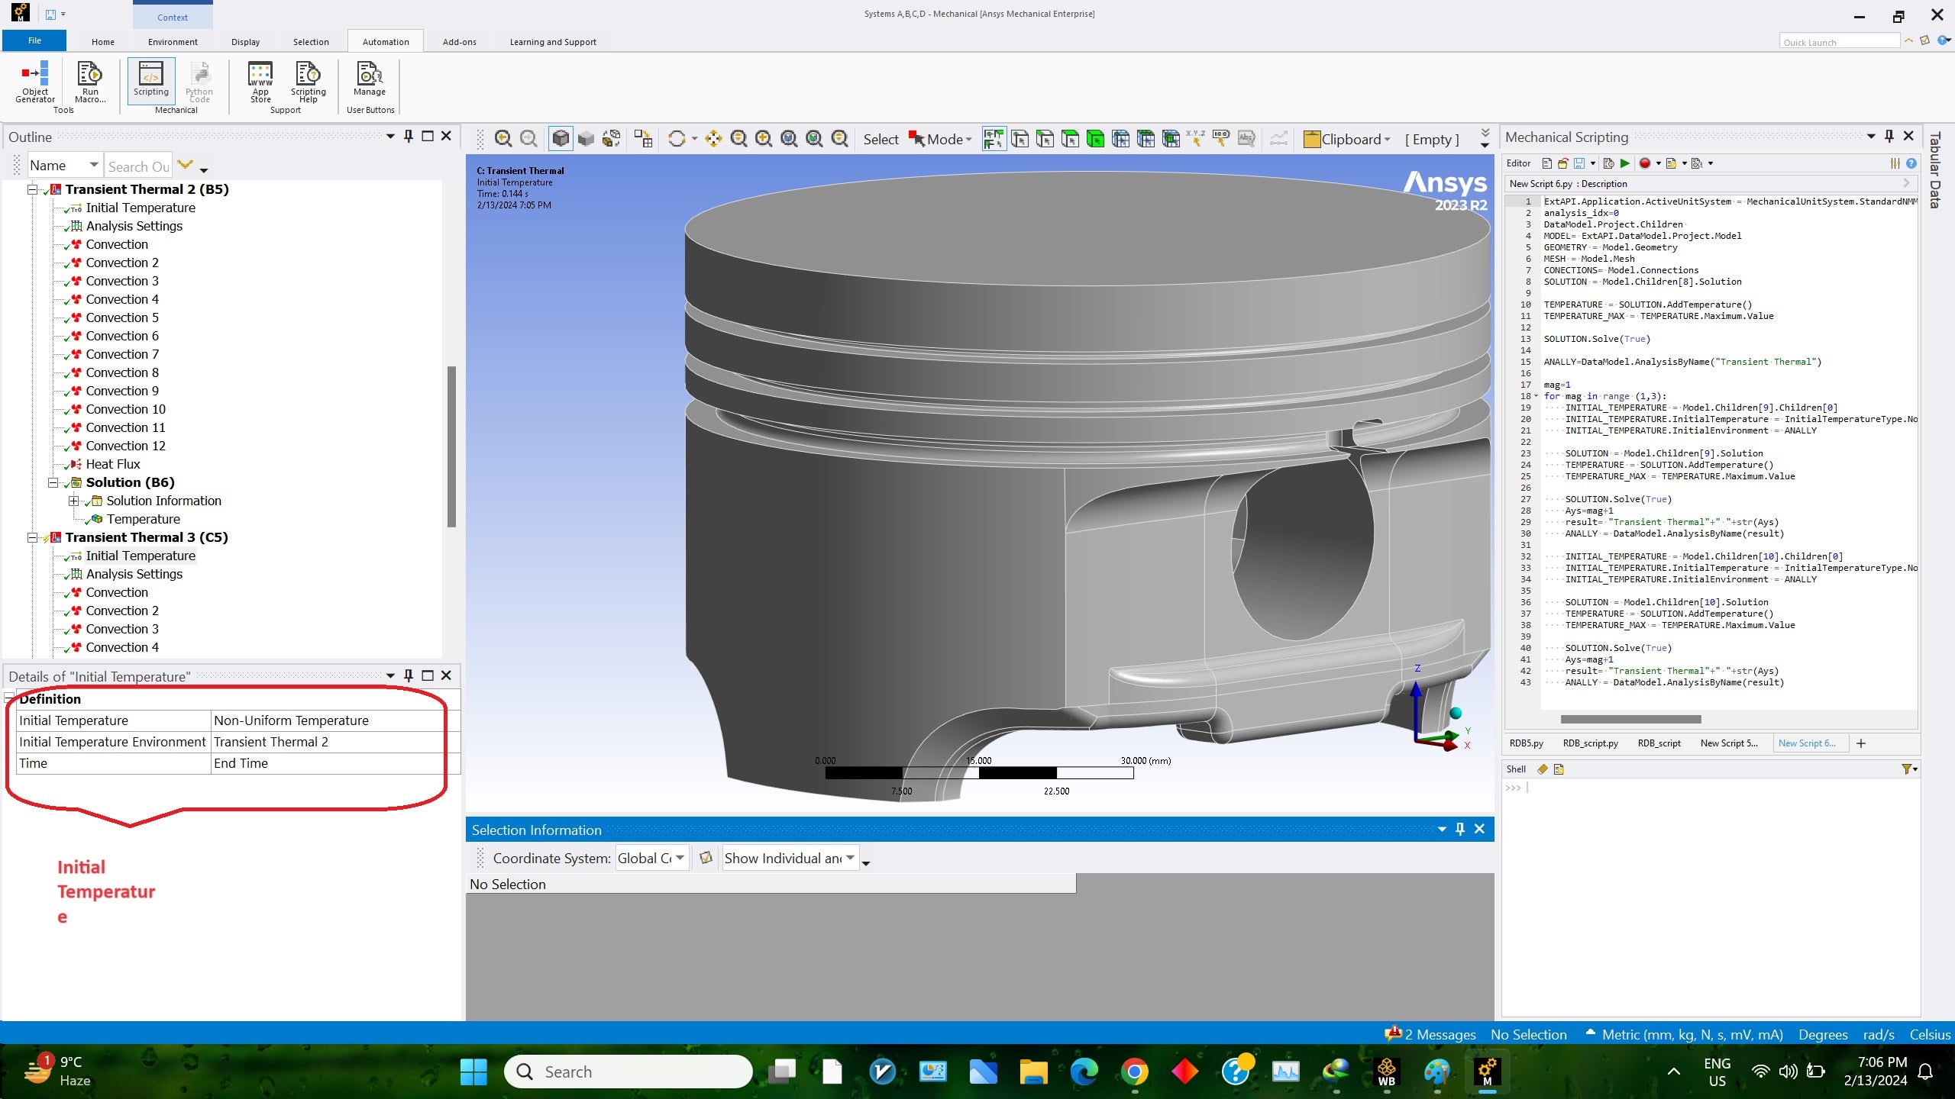
Task: Open the Shell filter dropdown
Action: point(1909,769)
